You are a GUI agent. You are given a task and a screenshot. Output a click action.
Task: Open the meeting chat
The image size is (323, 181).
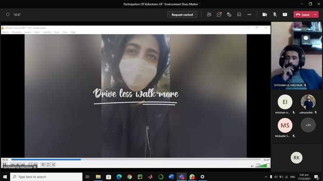pyautogui.click(x=219, y=14)
